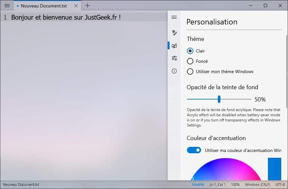Open Windows (CRLF) line ending selector

click(257, 184)
